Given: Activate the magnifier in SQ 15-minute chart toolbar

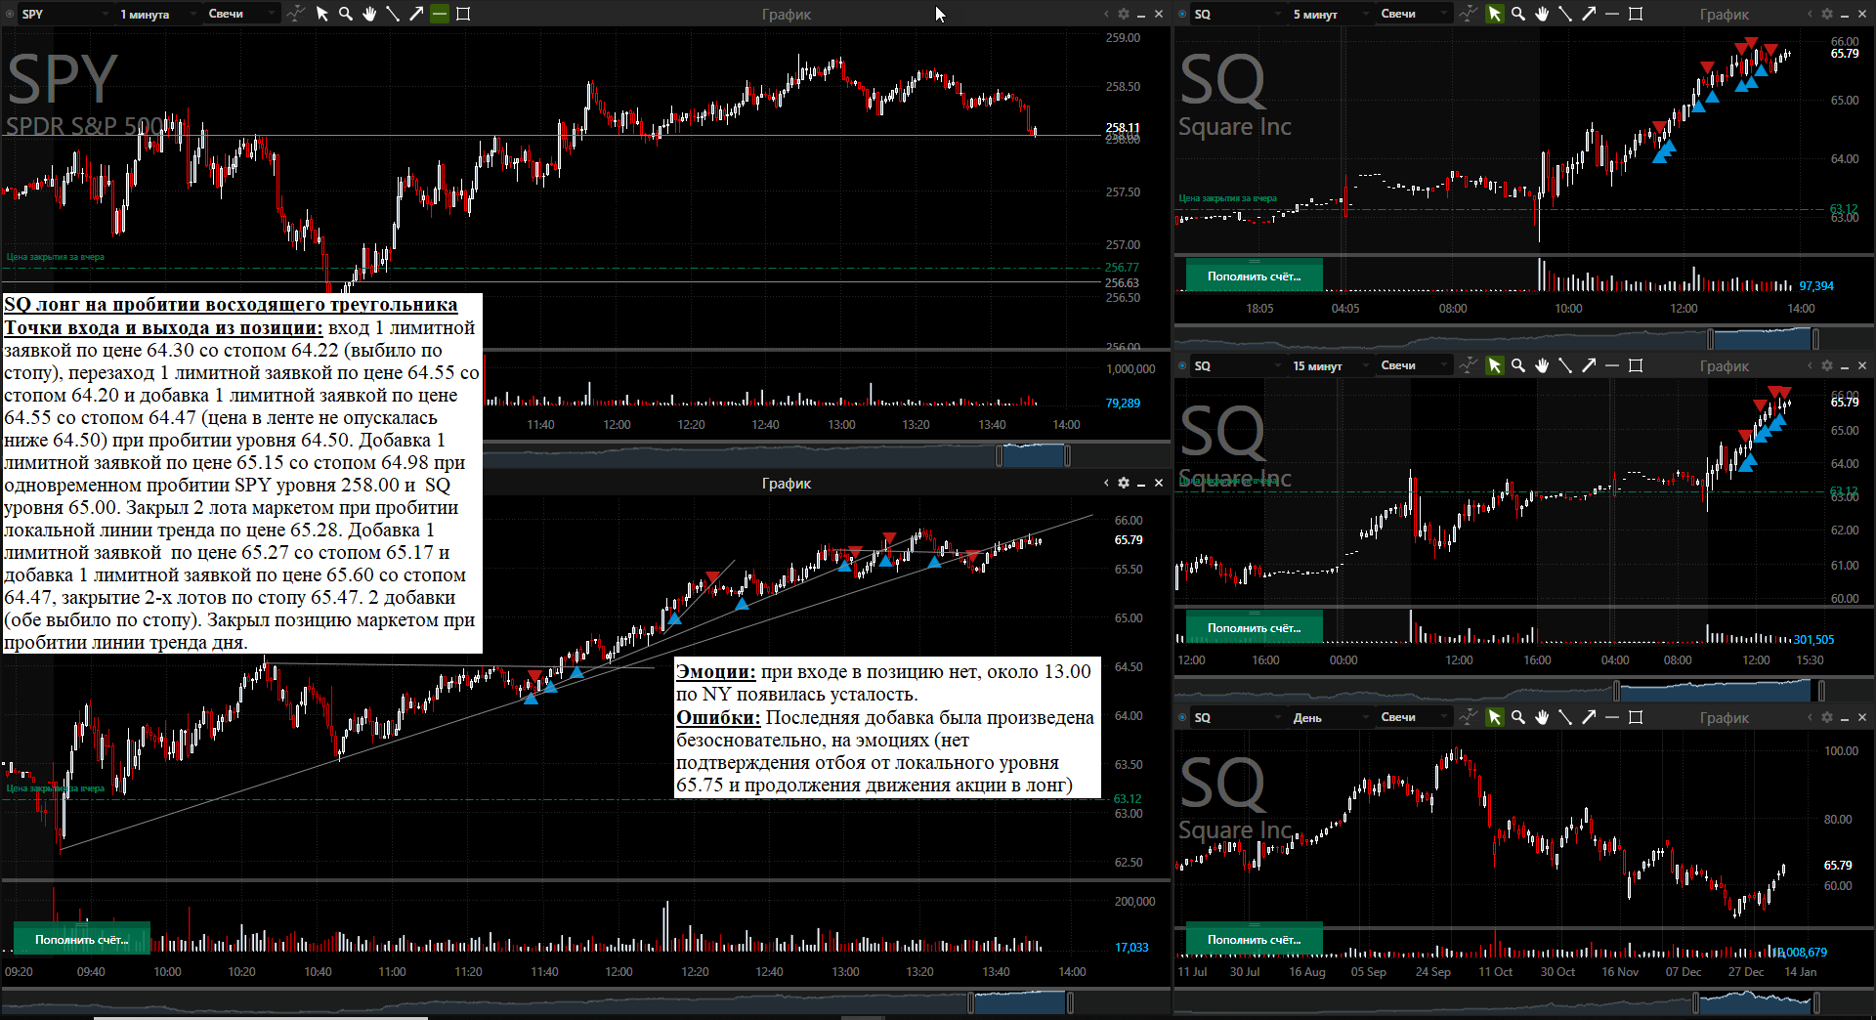Looking at the screenshot, I should click(1518, 365).
